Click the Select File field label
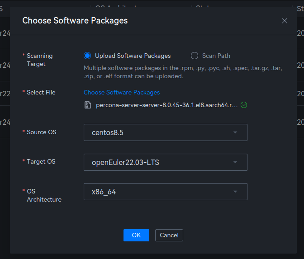 pyautogui.click(x=41, y=92)
